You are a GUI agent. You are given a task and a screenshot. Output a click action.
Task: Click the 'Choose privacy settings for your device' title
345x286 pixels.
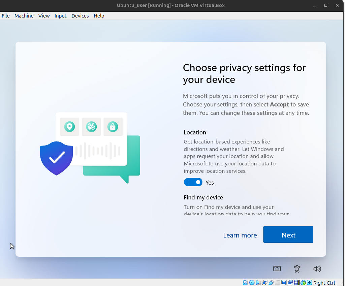tap(244, 73)
